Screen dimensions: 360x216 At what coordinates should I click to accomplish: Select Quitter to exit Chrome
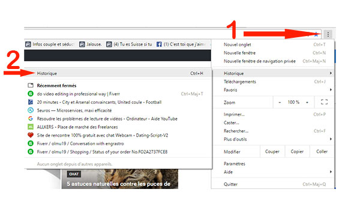273,184
